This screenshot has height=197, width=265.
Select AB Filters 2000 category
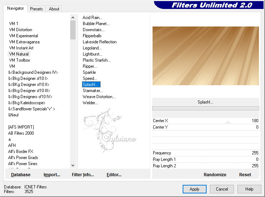pyautogui.click(x=21, y=133)
